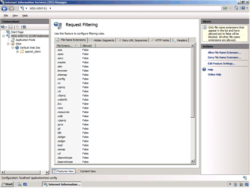Select the .webinfo extension row
The image size is (250, 188).
[x=123, y=100]
